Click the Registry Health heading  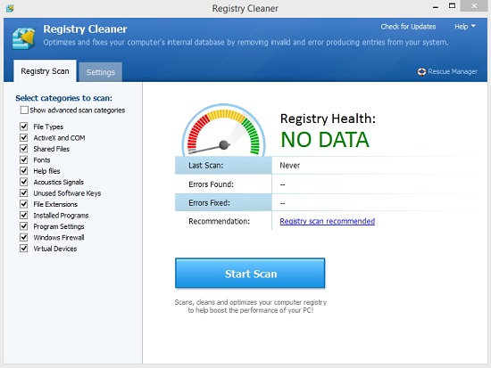[328, 119]
